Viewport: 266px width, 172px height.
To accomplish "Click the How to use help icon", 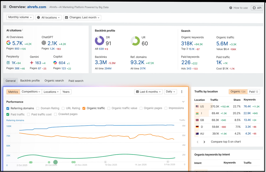I will coord(231,8).
